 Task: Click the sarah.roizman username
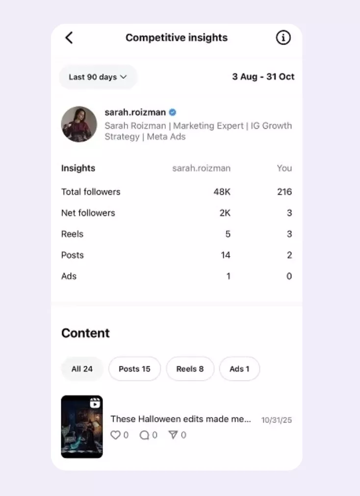pyautogui.click(x=135, y=112)
